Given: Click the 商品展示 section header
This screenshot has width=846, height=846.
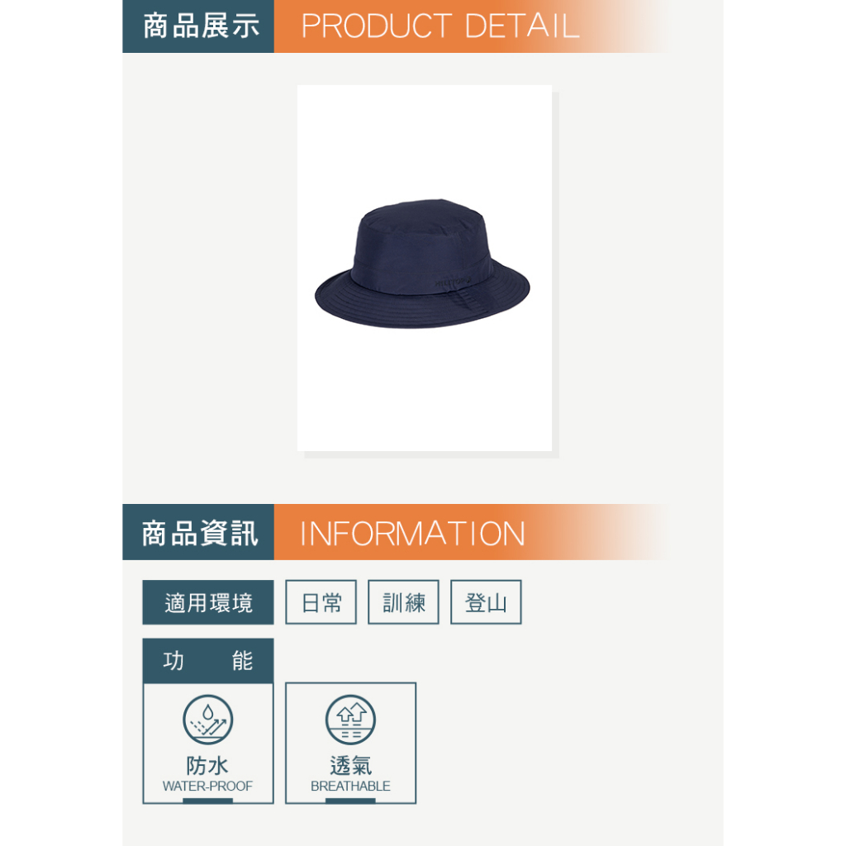Looking at the screenshot, I should tap(198, 26).
